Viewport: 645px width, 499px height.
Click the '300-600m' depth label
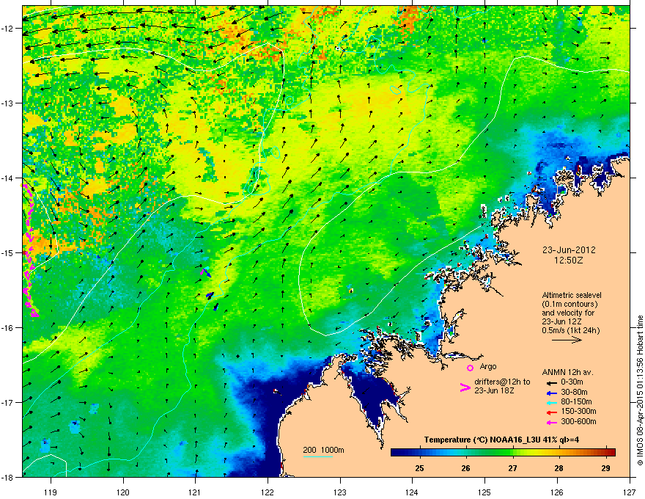[578, 421]
